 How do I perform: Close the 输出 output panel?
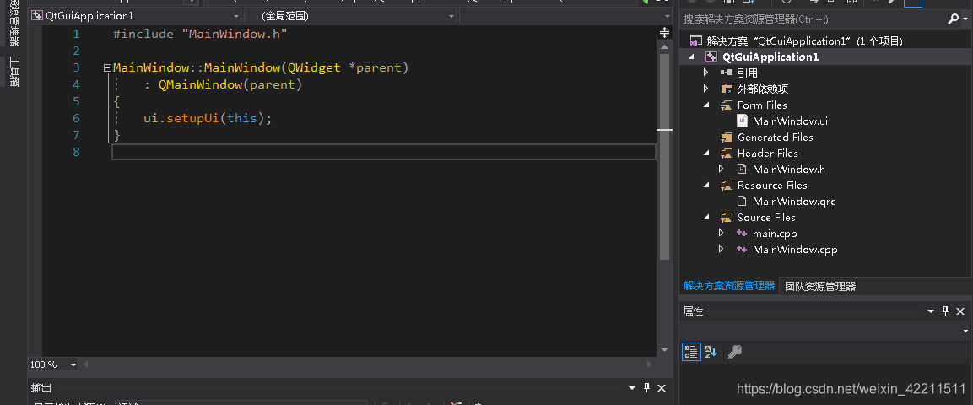662,388
